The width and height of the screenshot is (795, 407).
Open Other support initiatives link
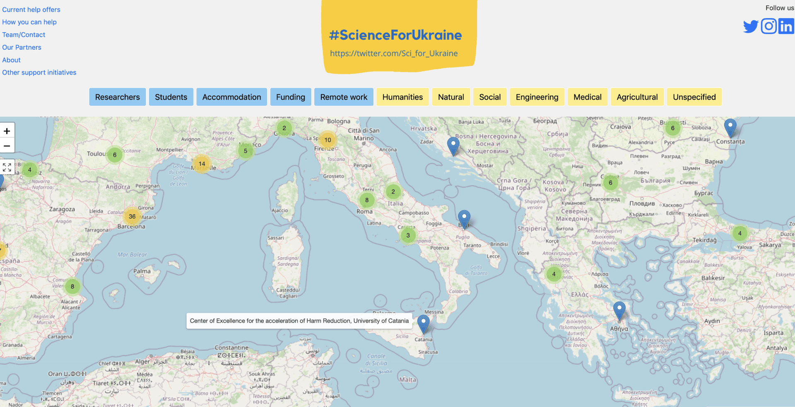39,72
